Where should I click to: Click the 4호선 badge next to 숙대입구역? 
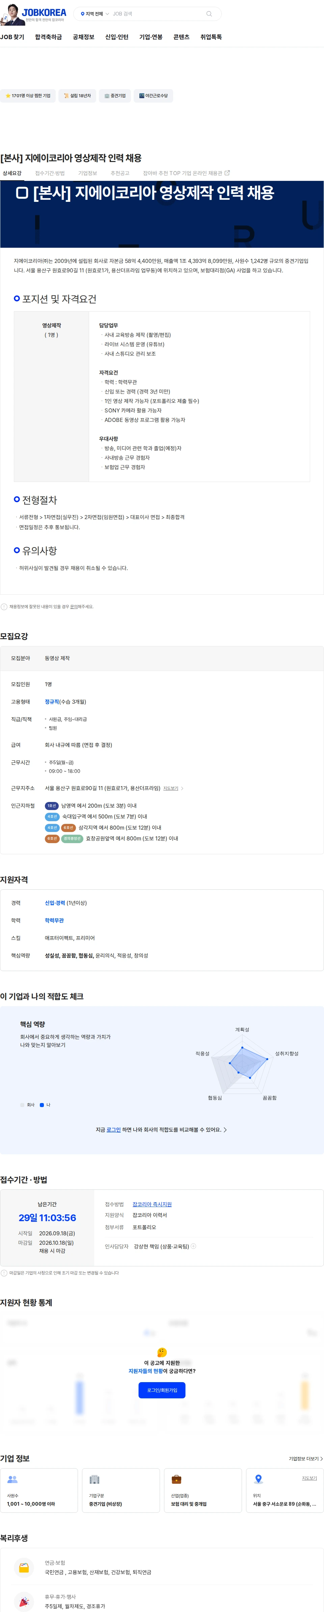(52, 816)
